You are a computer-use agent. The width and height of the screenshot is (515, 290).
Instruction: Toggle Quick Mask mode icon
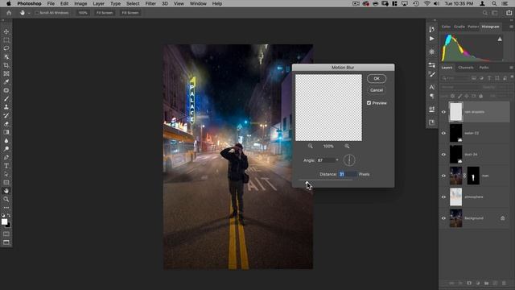tap(6, 234)
